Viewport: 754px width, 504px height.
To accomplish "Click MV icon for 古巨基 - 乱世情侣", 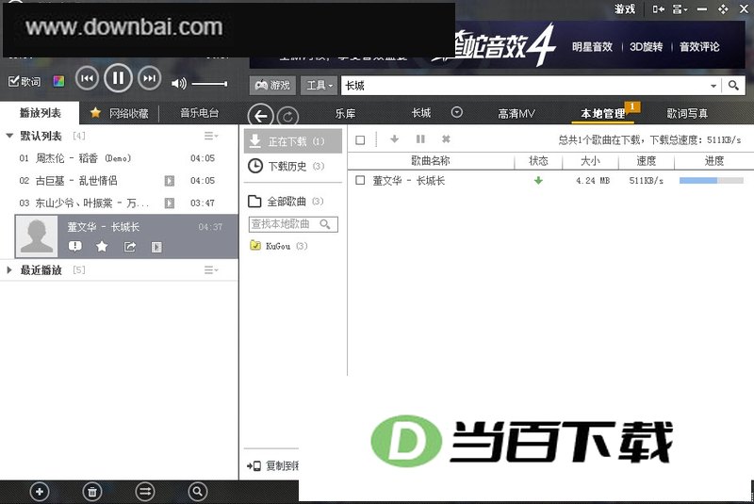I will (170, 181).
